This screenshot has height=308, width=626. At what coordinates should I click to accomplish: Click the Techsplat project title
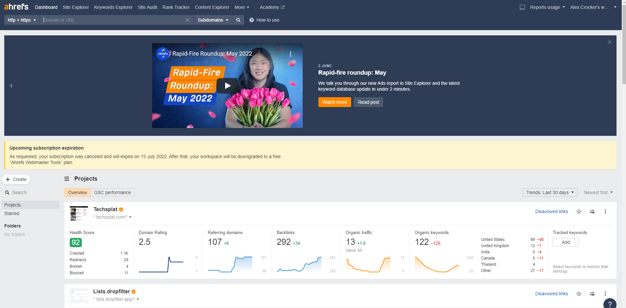(105, 209)
